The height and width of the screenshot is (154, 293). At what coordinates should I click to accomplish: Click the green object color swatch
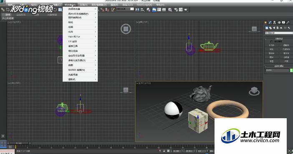[291, 70]
